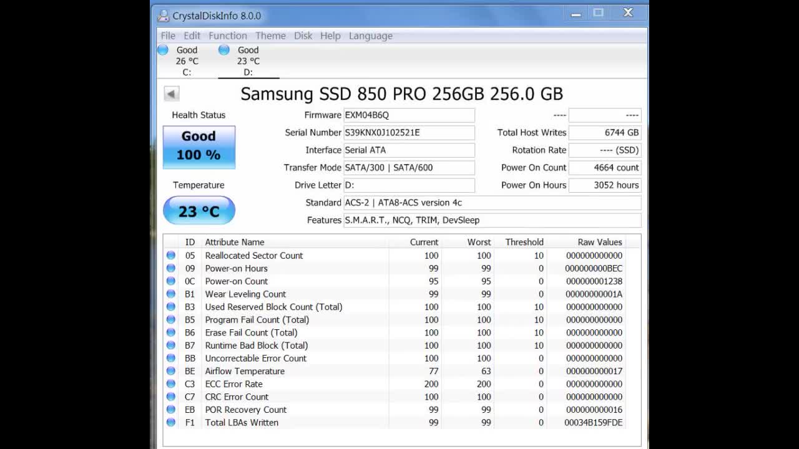Click raw value 000000000BEC
The width and height of the screenshot is (799, 449).
[594, 268]
